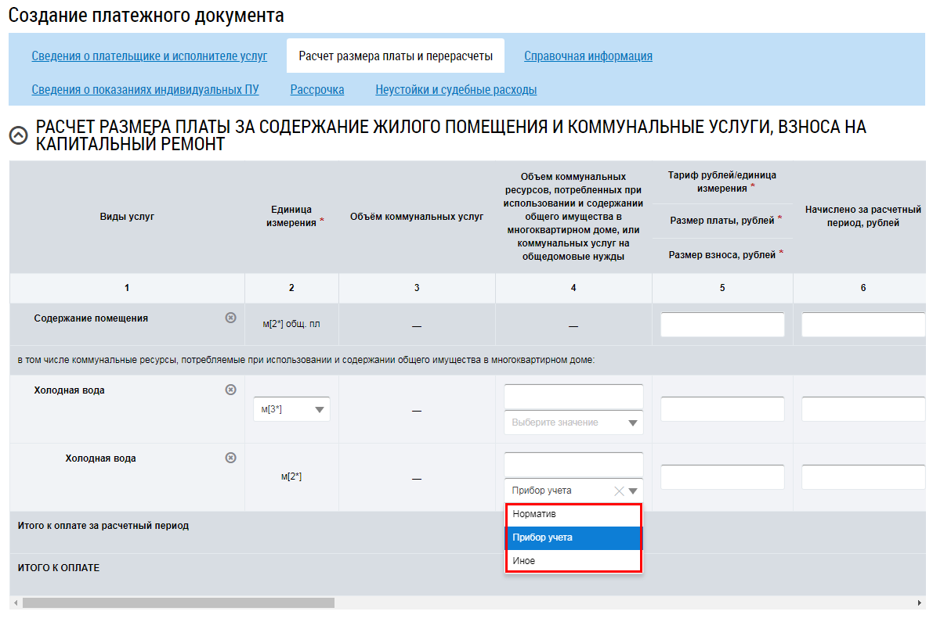The image size is (933, 622).
Task: Click the horizontal scrollbar thumb
Action: pyautogui.click(x=178, y=603)
